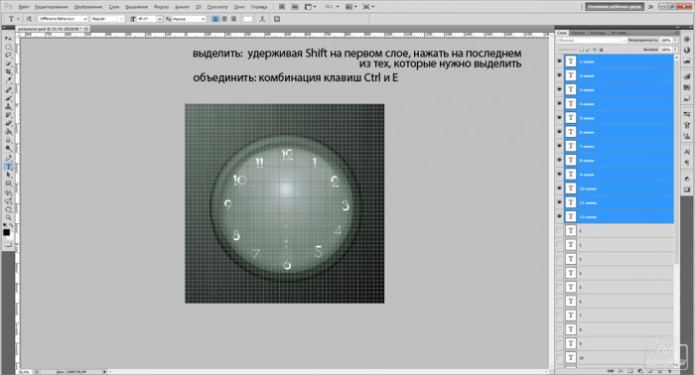Open the Окно menu

coord(239,7)
